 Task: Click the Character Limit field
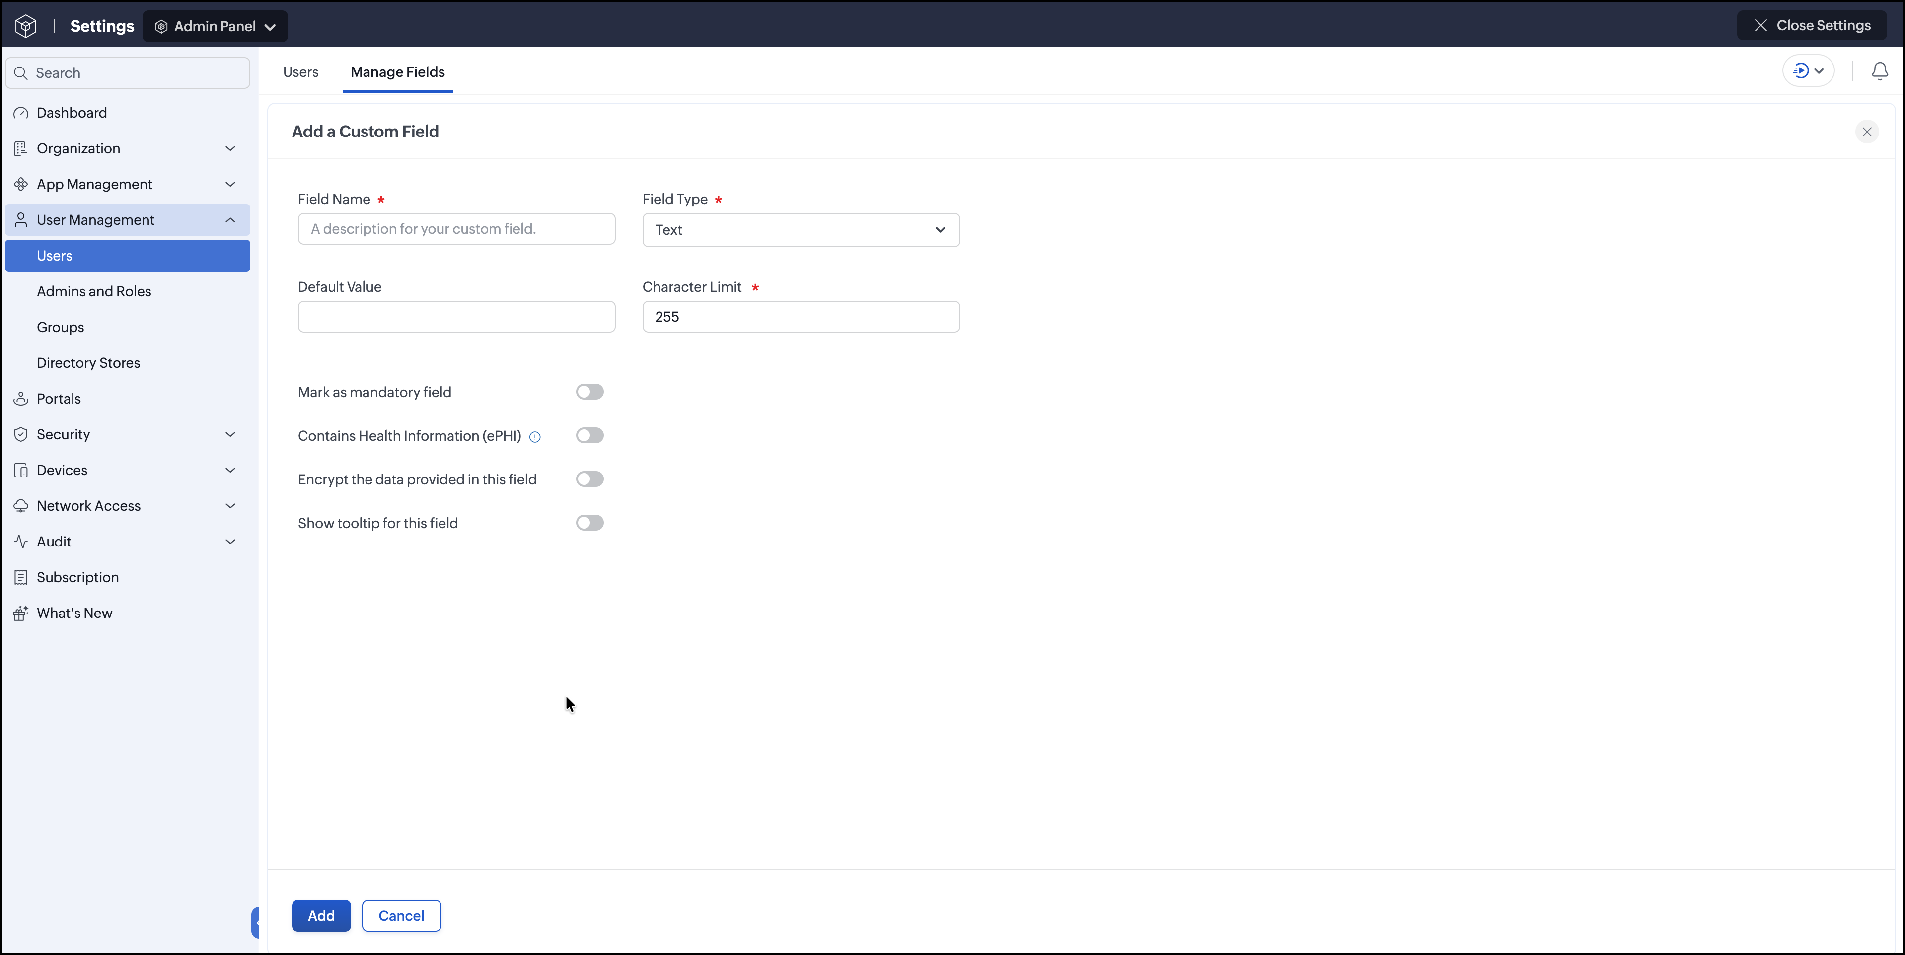point(801,317)
